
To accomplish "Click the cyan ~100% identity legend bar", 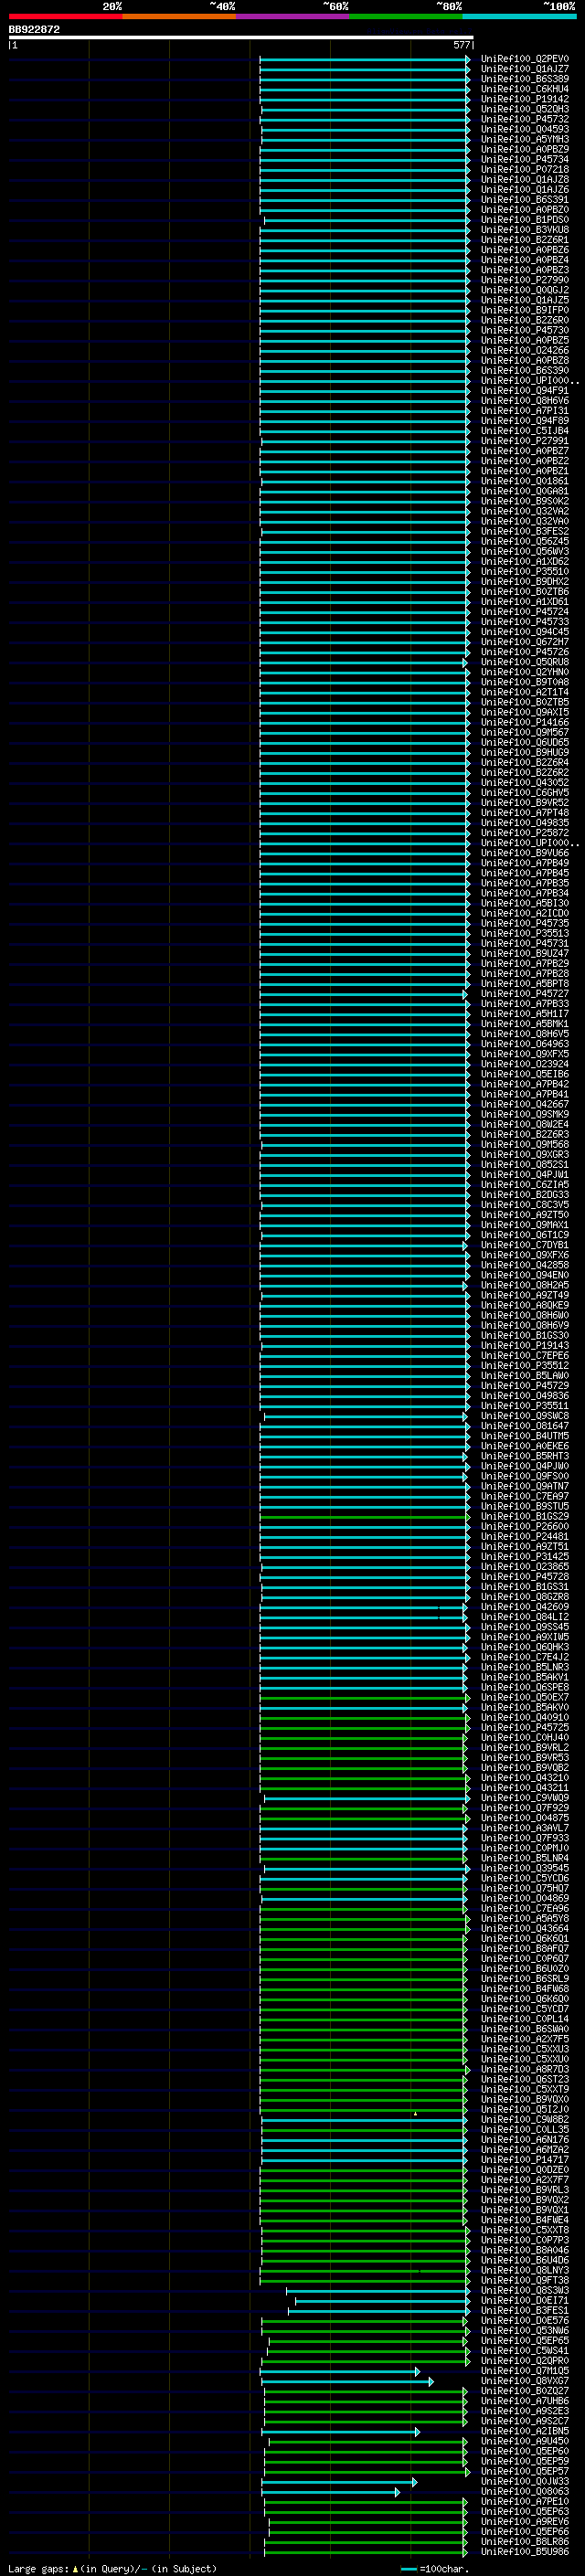I will tap(520, 16).
